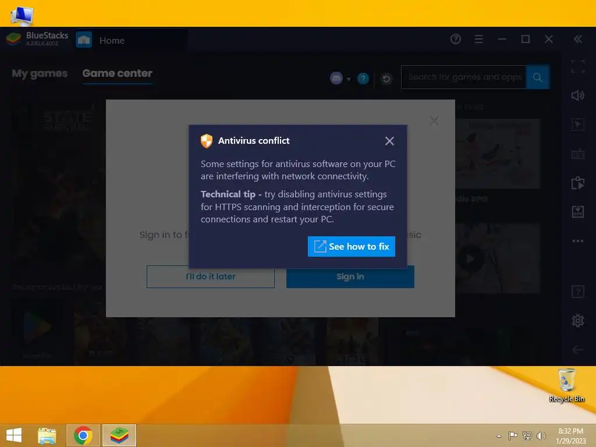Close the Antivirus conflict dialog
This screenshot has height=447, width=596.
coord(389,141)
